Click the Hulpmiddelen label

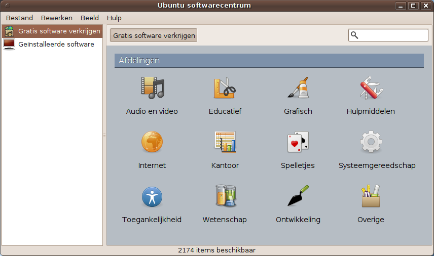pos(371,111)
